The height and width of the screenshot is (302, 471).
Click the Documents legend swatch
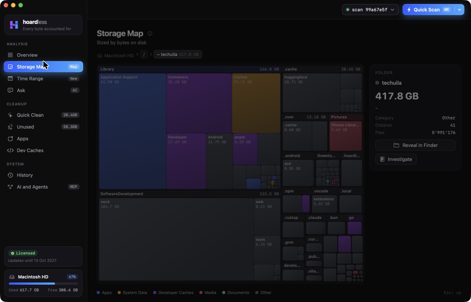(x=224, y=292)
